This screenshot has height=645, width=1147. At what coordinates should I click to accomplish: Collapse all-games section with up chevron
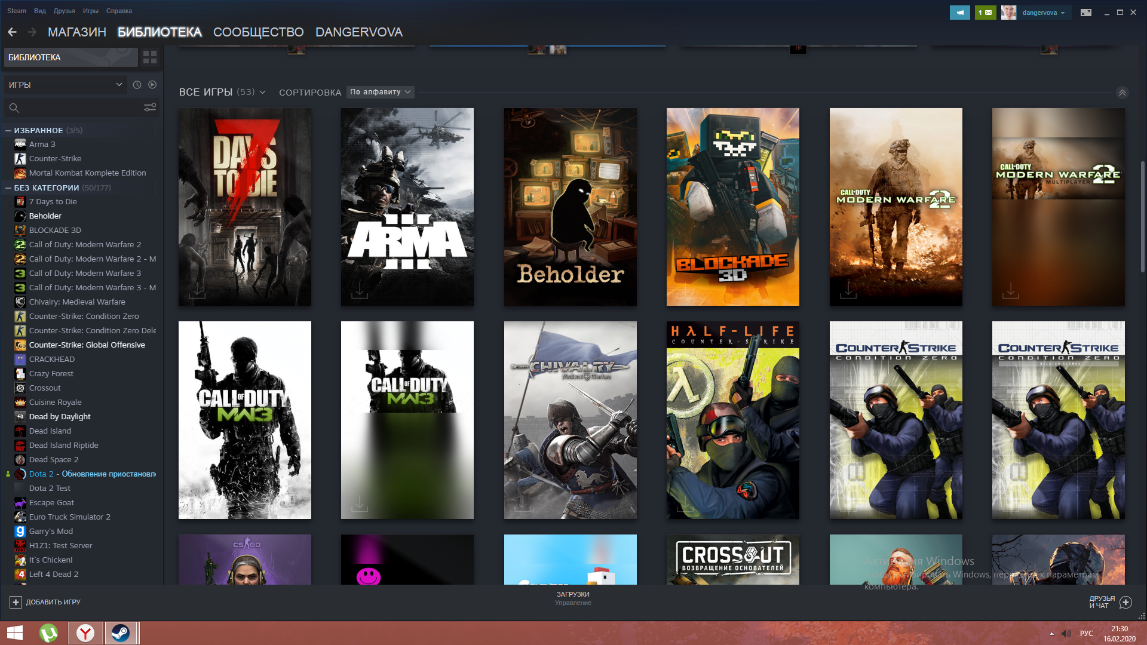1123,93
